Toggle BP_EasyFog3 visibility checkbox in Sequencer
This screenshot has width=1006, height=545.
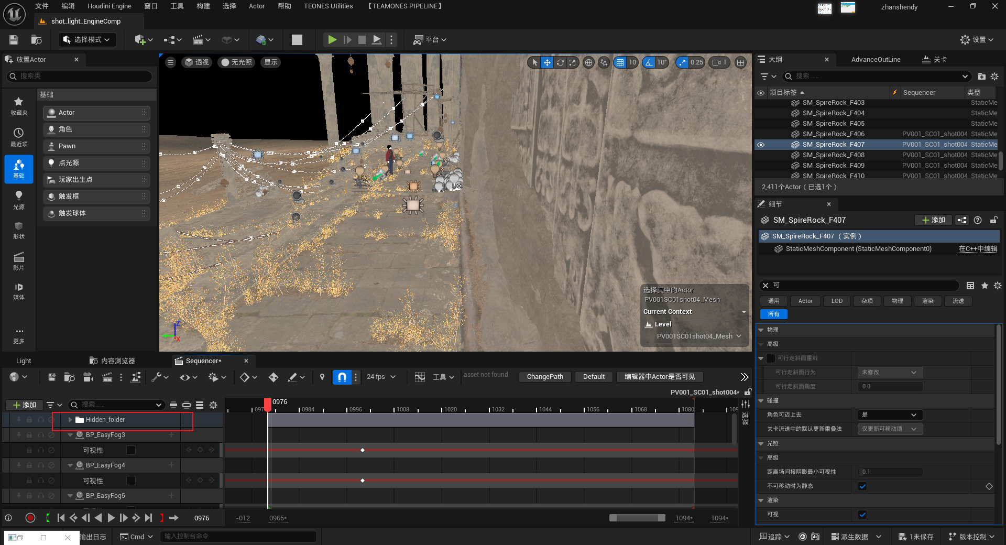point(131,450)
